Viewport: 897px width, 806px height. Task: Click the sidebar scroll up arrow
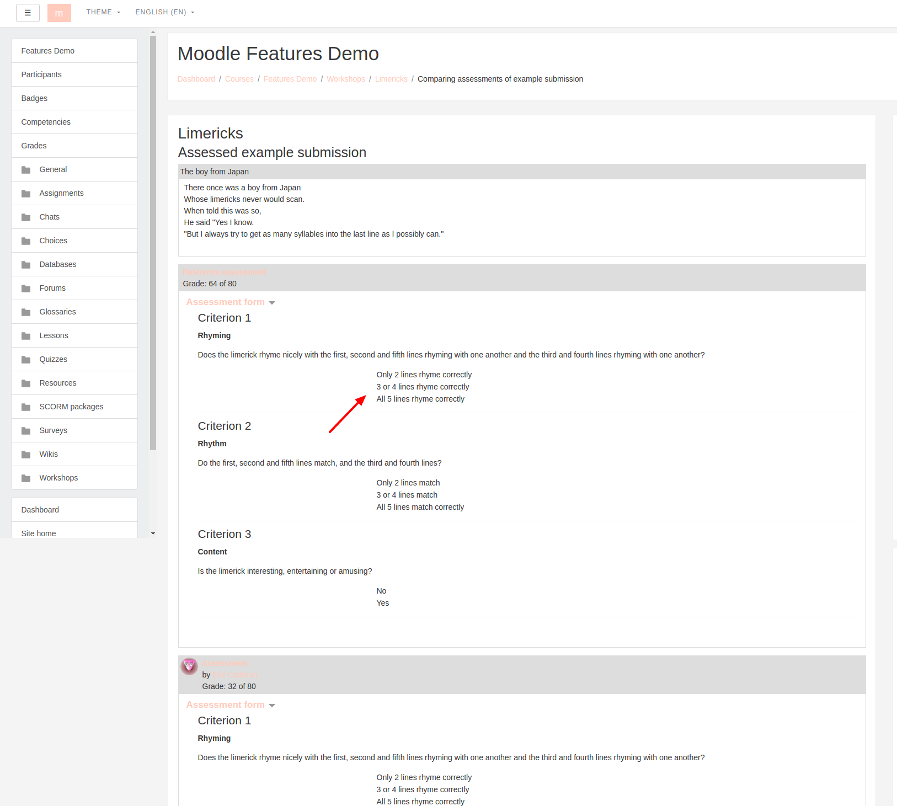tap(153, 33)
